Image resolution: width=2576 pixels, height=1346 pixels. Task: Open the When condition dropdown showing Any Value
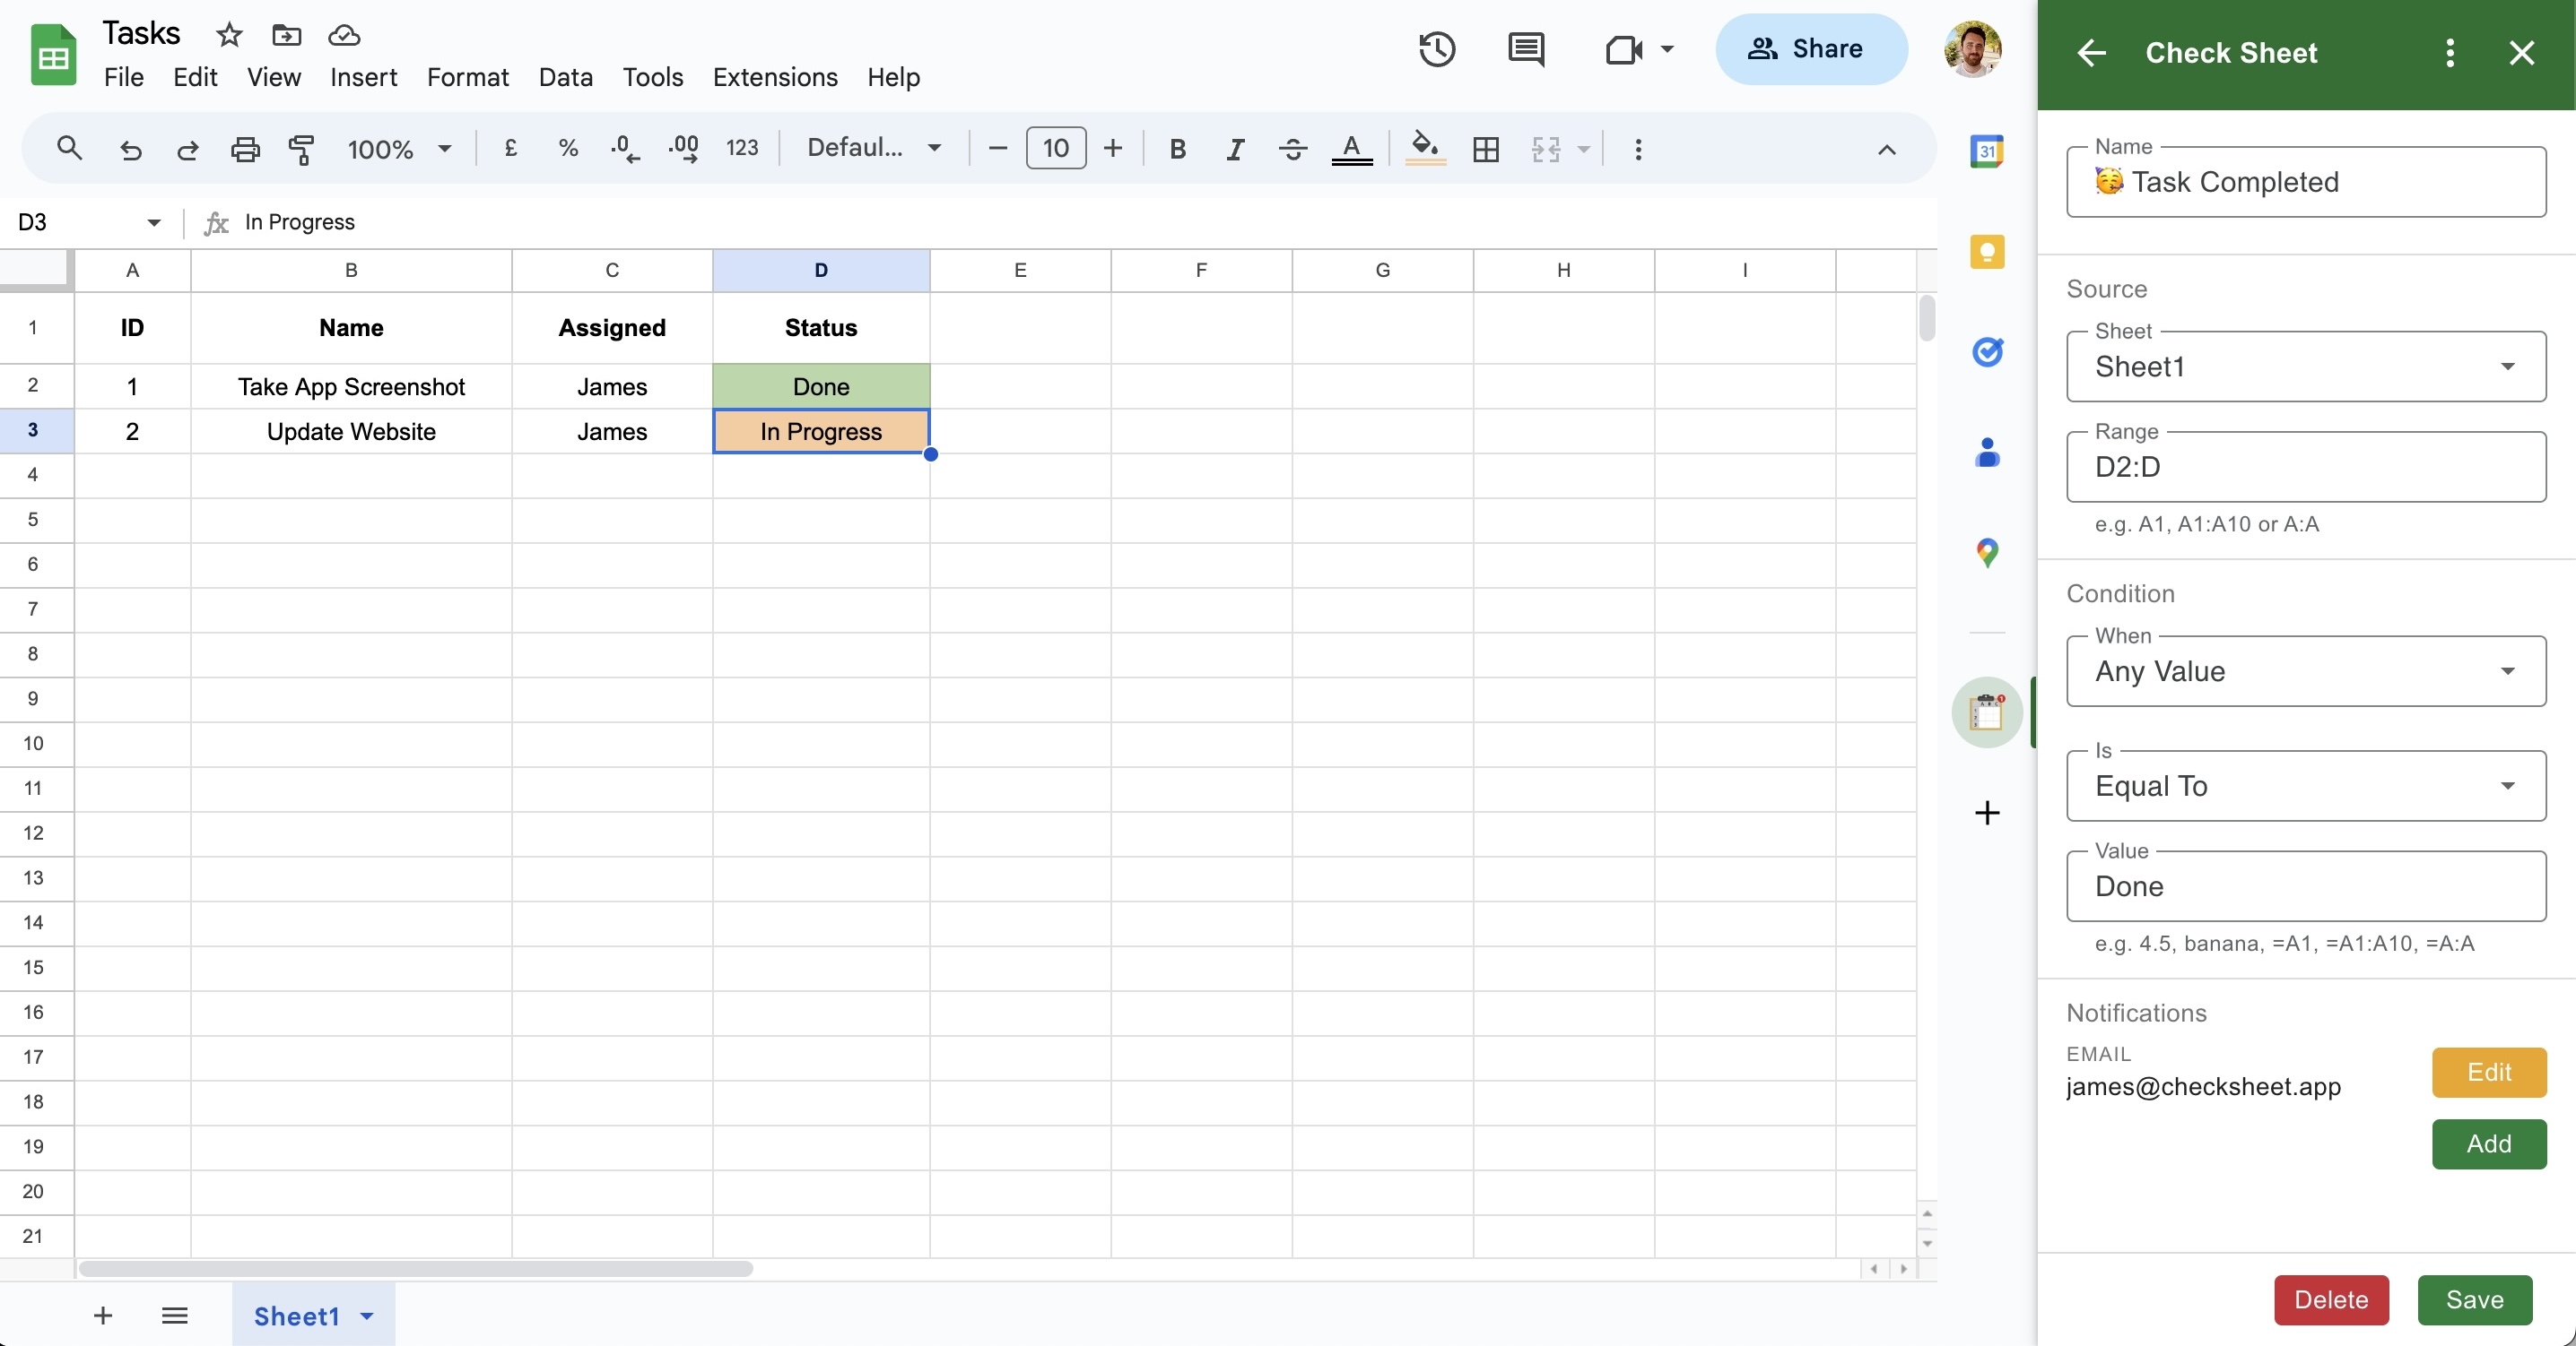click(2305, 670)
